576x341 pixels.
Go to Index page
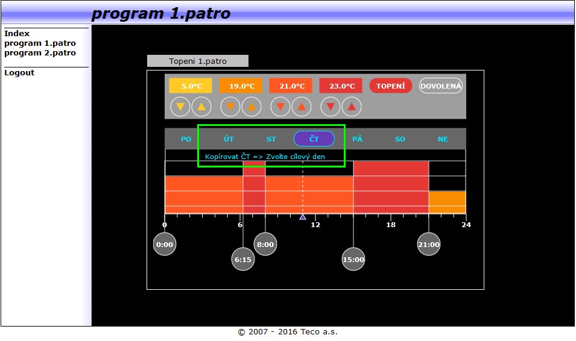coord(17,34)
